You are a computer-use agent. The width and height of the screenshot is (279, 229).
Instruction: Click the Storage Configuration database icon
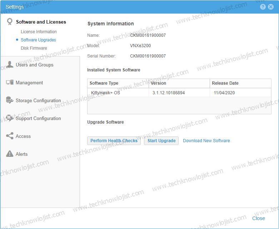[10, 100]
